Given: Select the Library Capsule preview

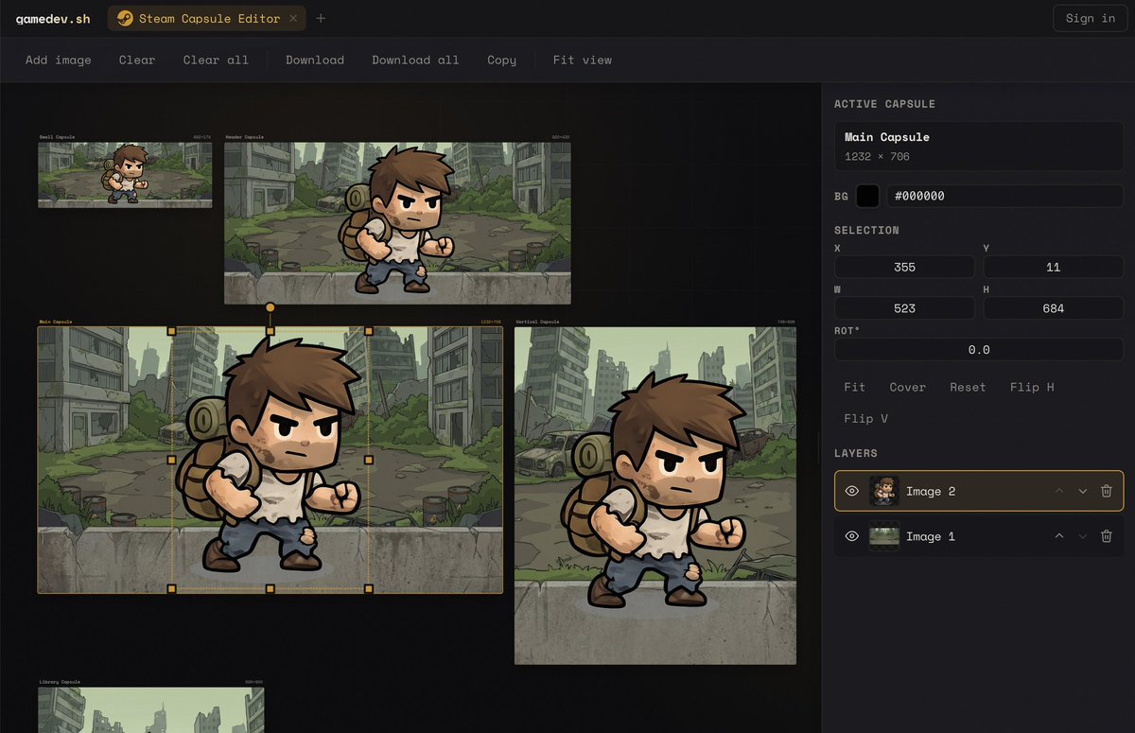Looking at the screenshot, I should [151, 709].
